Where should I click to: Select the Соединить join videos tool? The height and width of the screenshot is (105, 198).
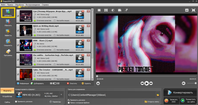pos(8,43)
